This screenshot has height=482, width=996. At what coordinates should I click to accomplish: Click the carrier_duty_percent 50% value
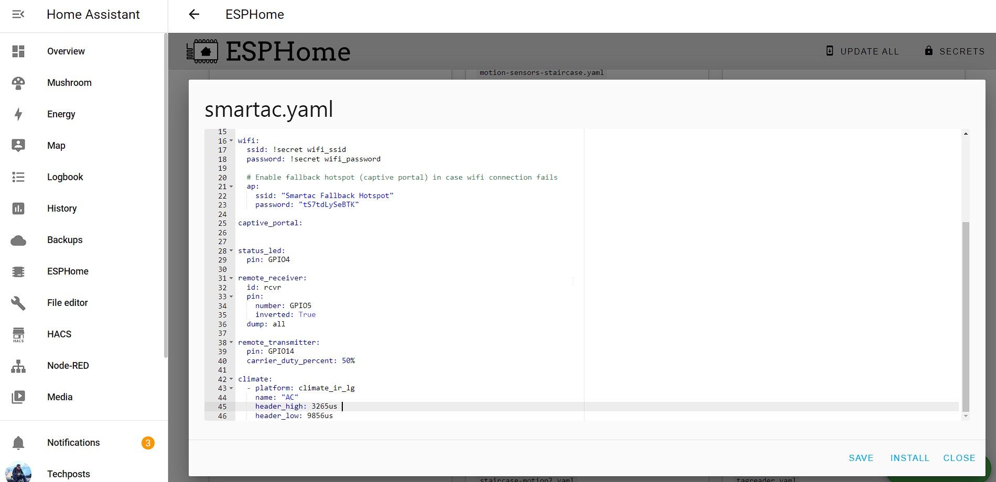coord(349,361)
